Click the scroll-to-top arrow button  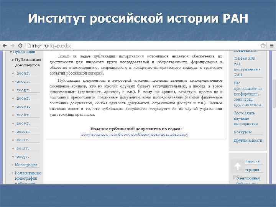point(238,166)
